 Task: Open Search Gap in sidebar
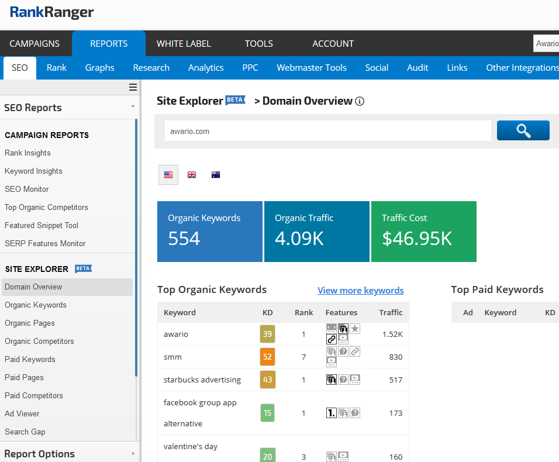click(x=25, y=432)
